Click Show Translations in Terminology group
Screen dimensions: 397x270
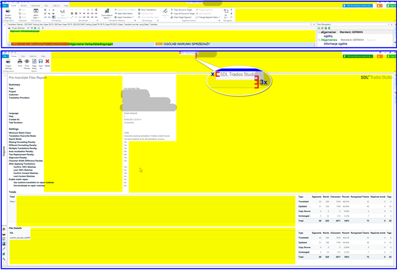click(147, 10)
